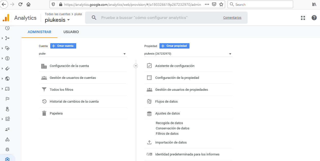320x161 pixels.
Task: Open the devices Technology sidebar icon
Action: (7, 89)
